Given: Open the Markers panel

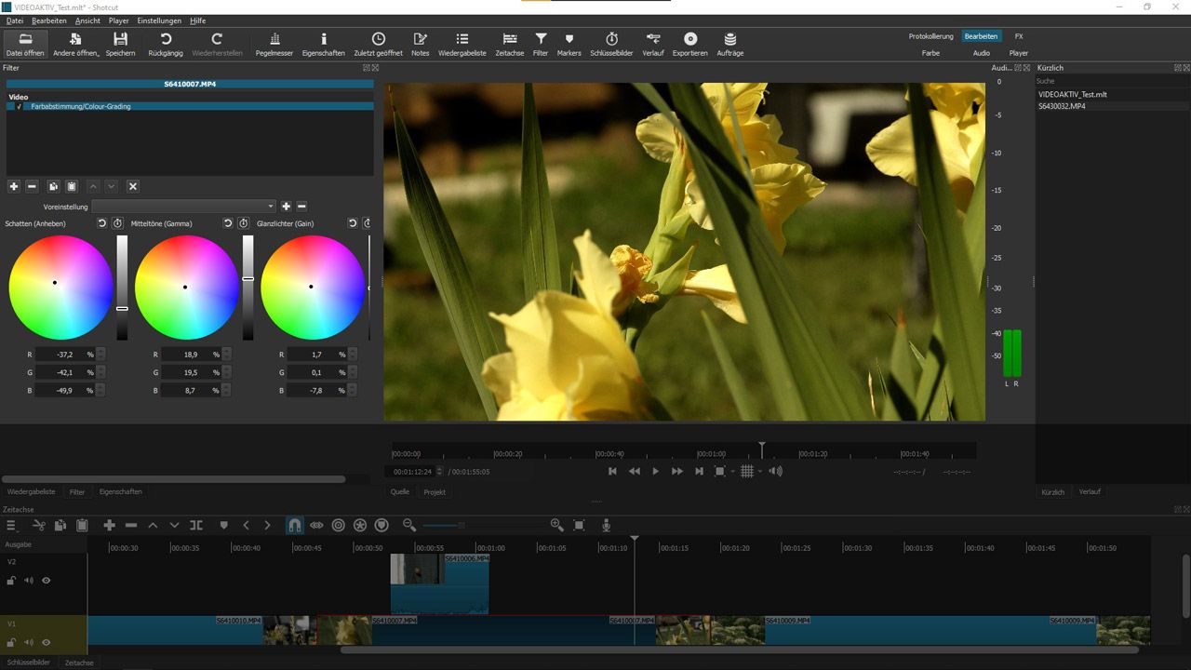Looking at the screenshot, I should [569, 42].
